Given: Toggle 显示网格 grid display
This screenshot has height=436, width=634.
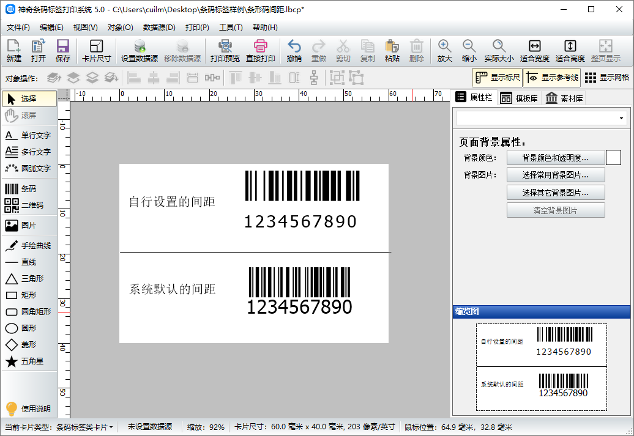Looking at the screenshot, I should click(606, 78).
